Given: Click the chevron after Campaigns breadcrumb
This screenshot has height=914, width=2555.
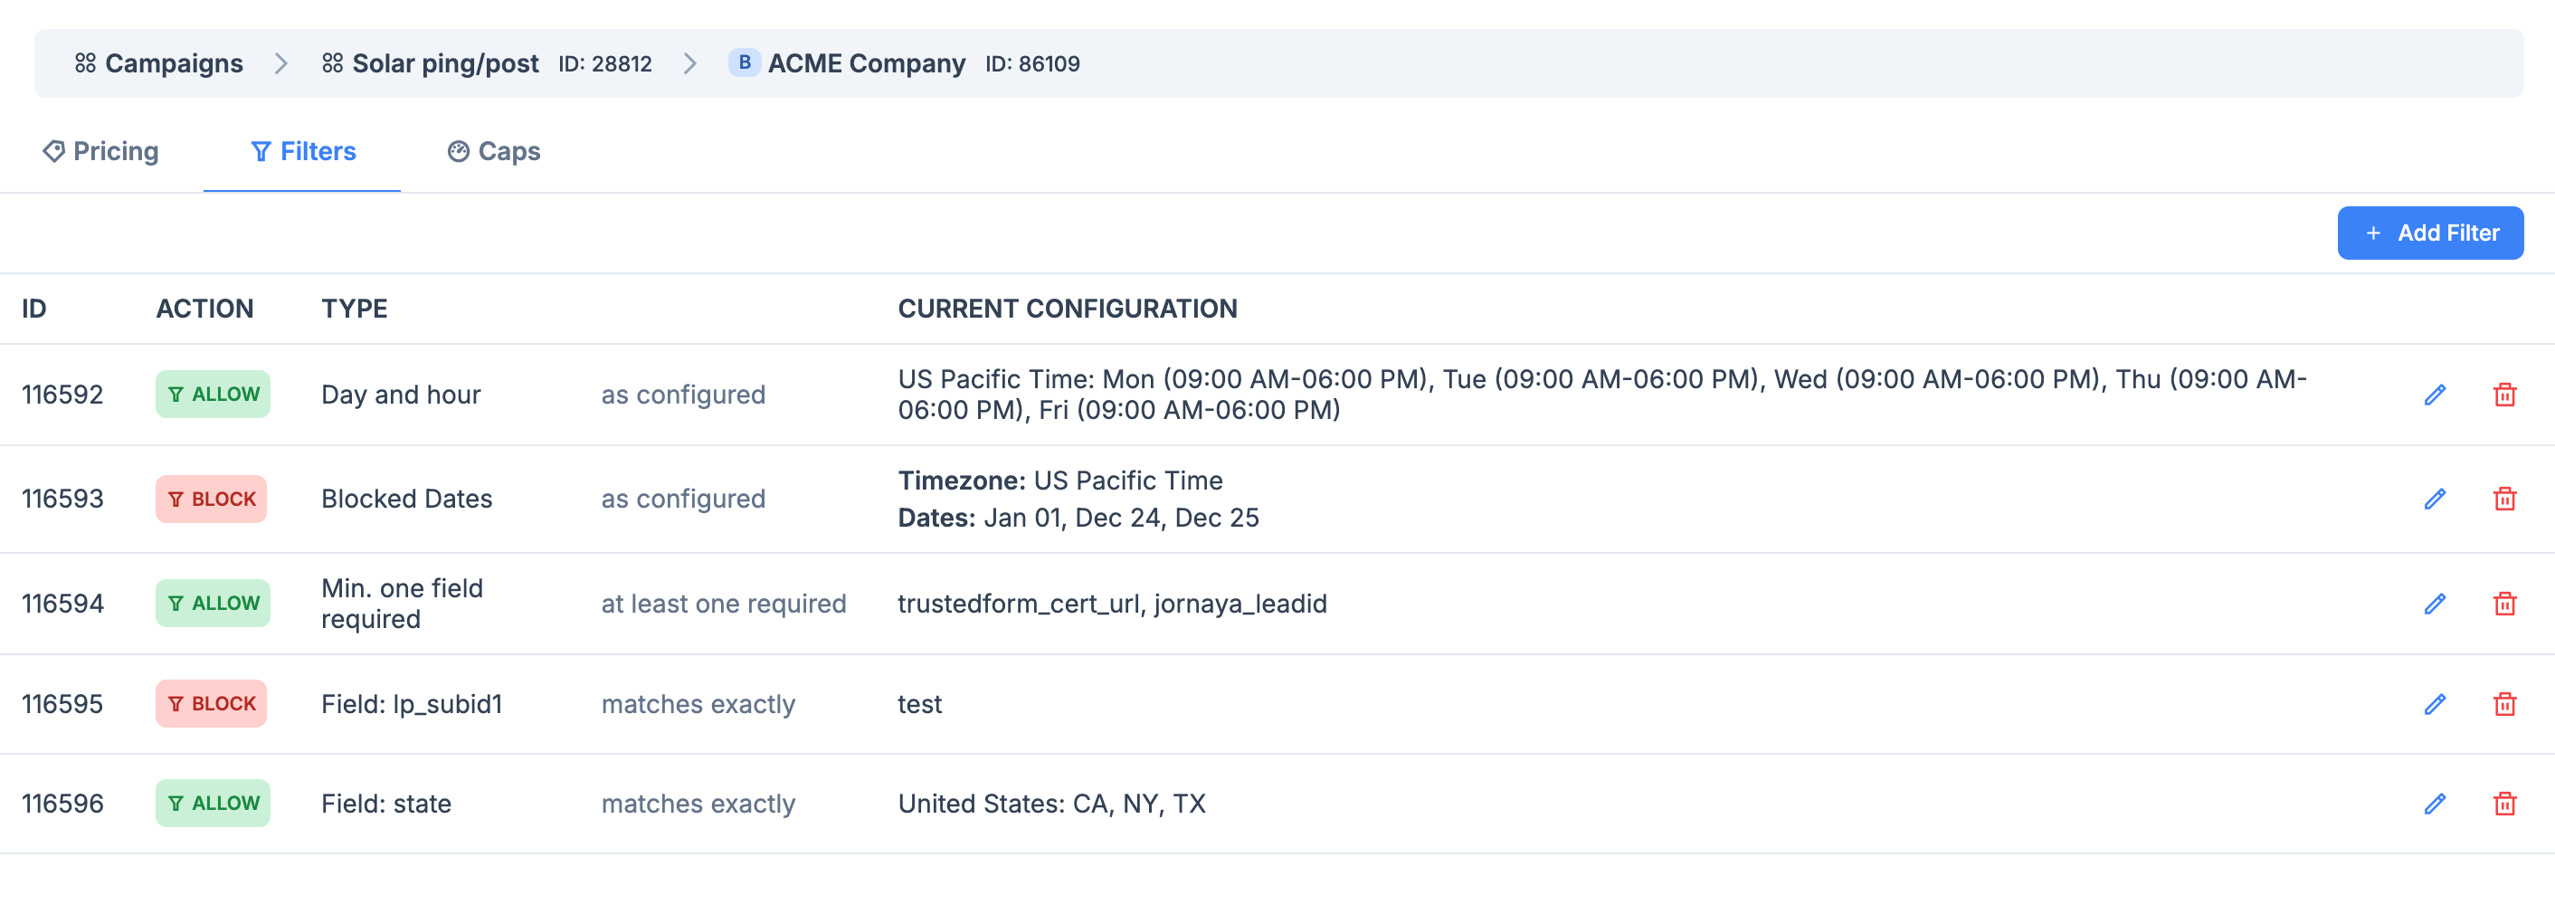Looking at the screenshot, I should point(281,63).
